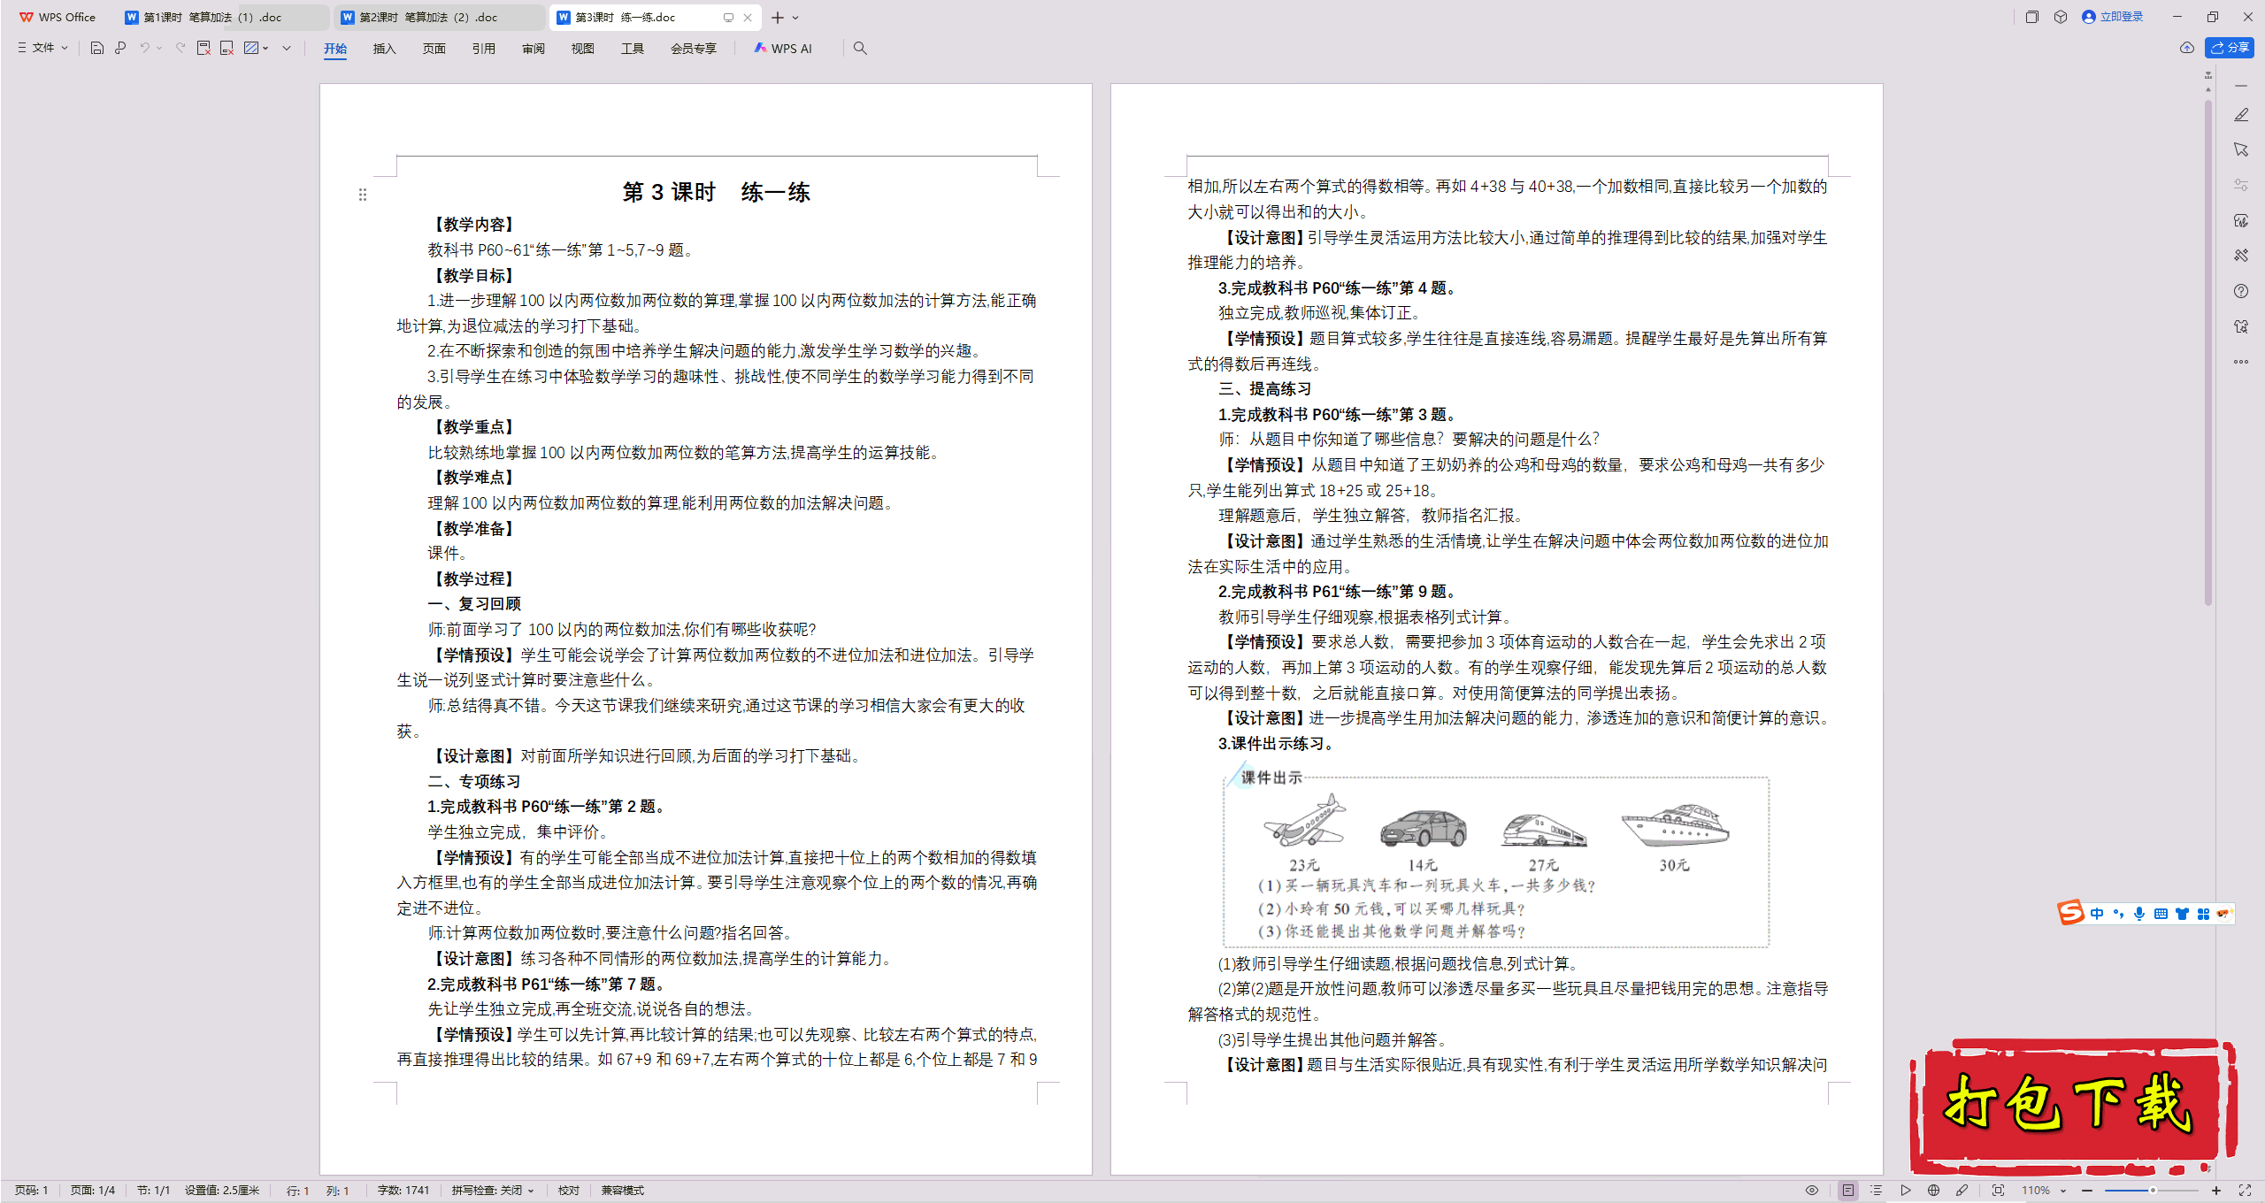
Task: Click the cube icon in title bar
Action: pos(2061,17)
